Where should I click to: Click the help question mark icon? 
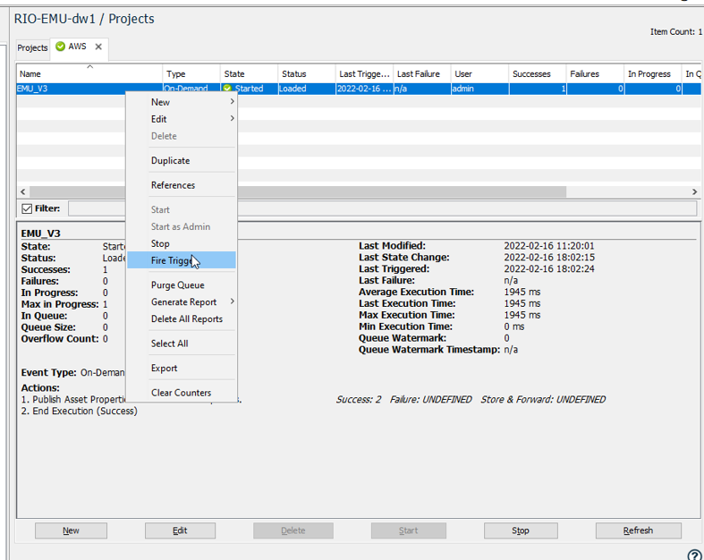[x=694, y=555]
